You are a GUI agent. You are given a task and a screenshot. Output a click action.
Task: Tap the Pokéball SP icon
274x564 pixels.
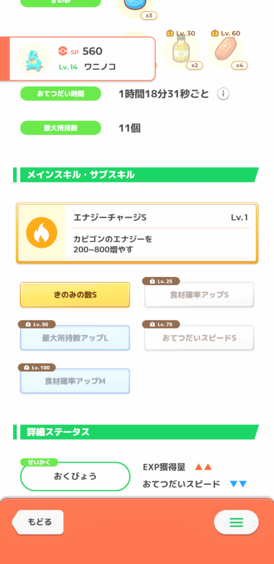coord(63,51)
